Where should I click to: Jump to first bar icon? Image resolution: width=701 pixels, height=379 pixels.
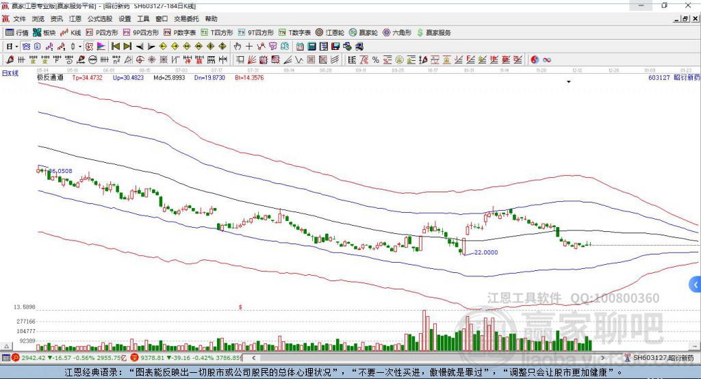click(115, 47)
